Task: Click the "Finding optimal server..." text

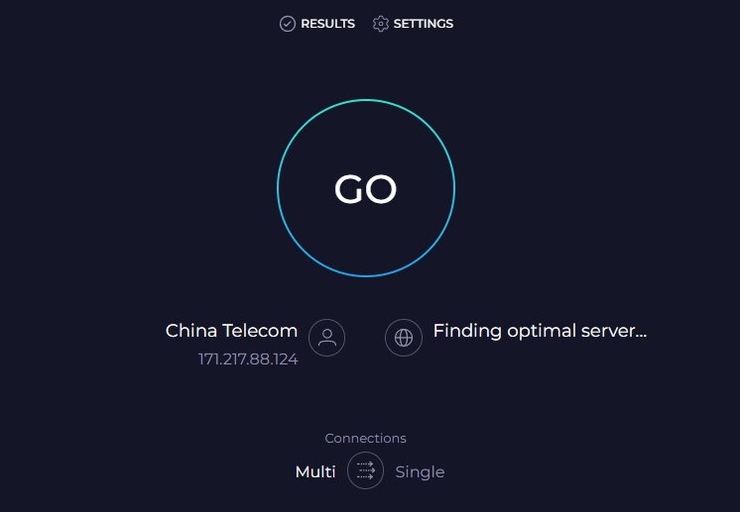Action: point(540,331)
